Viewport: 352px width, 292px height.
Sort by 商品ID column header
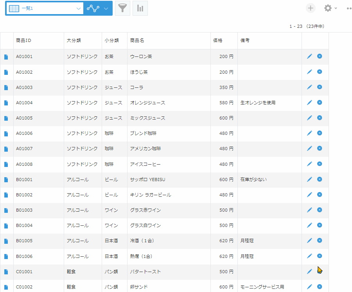click(24, 40)
